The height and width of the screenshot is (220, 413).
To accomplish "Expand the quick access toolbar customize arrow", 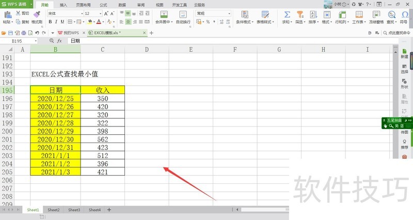I will pyautogui.click(x=53, y=33).
